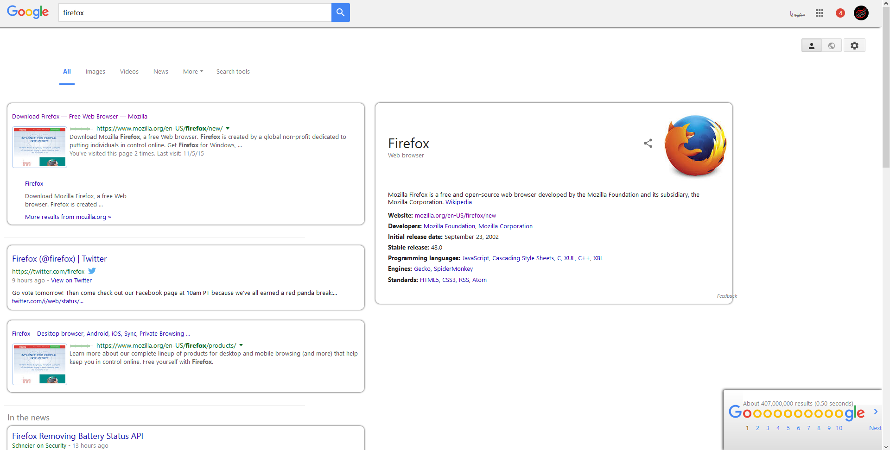Expand dropdown beside mozilla.org firefox/products URL
The image size is (890, 450).
[x=241, y=345]
